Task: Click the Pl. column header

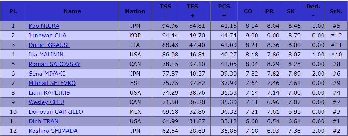Action: point(13,11)
